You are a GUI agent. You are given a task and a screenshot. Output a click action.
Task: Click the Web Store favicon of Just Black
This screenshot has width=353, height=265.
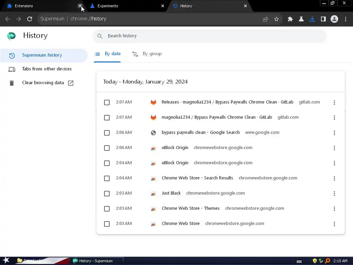153,194
